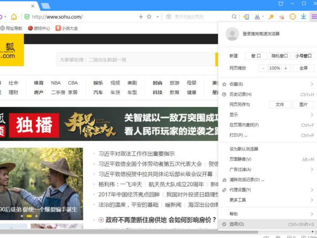Click the orange chat bubble toolbar icon
Screen dimensions: 317x238
pyautogui.click(x=293, y=17)
